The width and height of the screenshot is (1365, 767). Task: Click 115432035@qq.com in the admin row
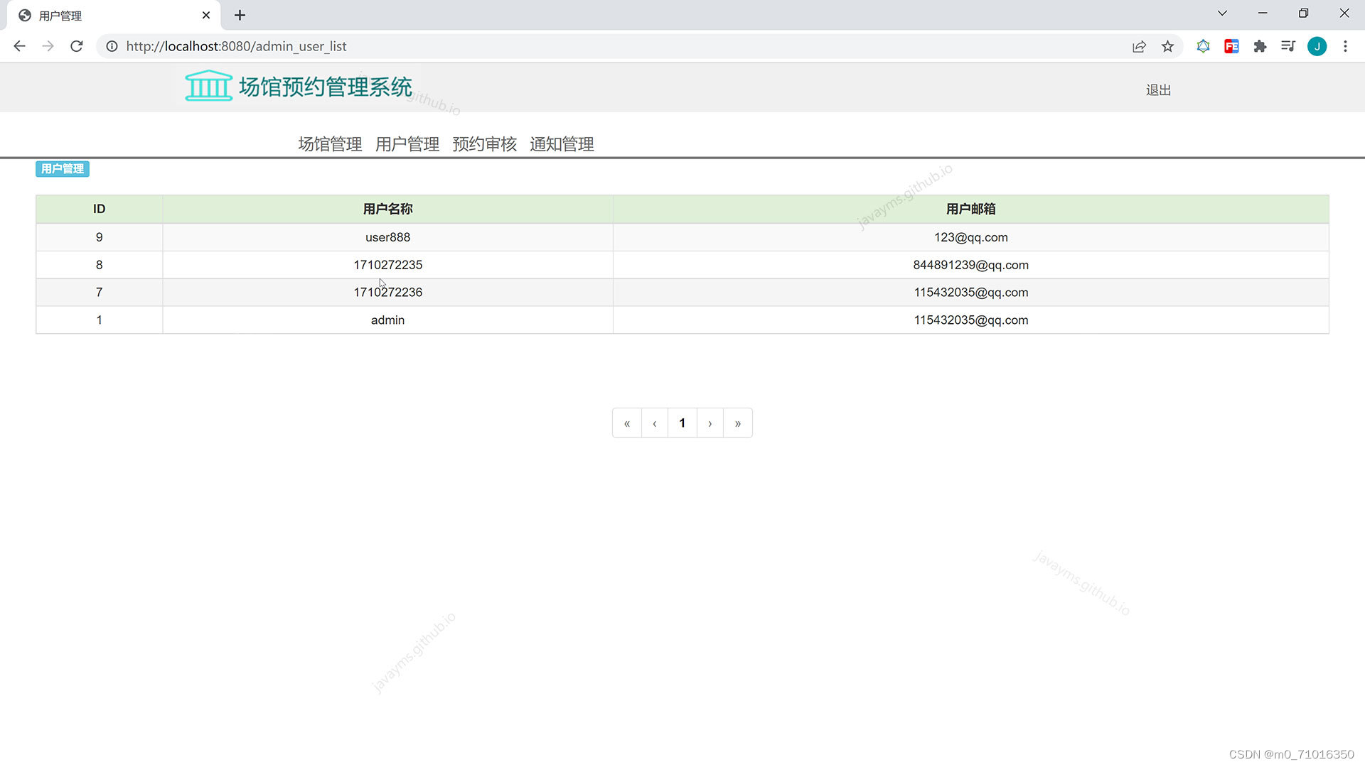[x=971, y=320]
